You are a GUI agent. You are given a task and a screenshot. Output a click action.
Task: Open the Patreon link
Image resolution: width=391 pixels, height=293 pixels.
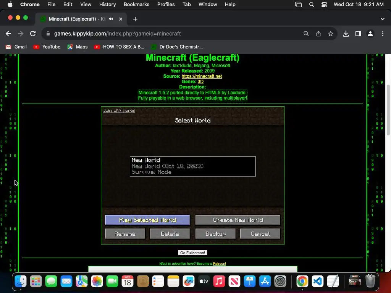tap(220, 264)
